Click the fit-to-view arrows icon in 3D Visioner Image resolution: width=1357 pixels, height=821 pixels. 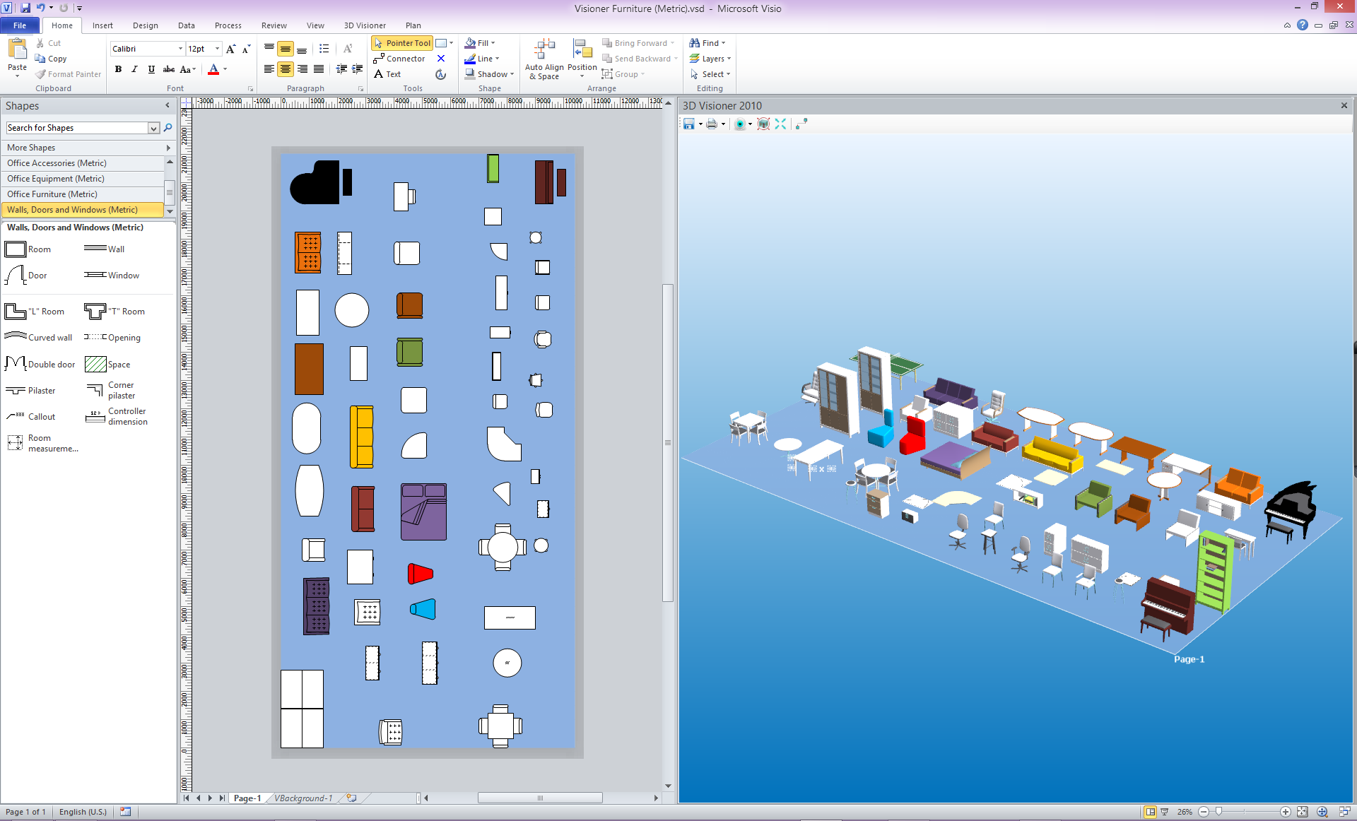click(780, 124)
